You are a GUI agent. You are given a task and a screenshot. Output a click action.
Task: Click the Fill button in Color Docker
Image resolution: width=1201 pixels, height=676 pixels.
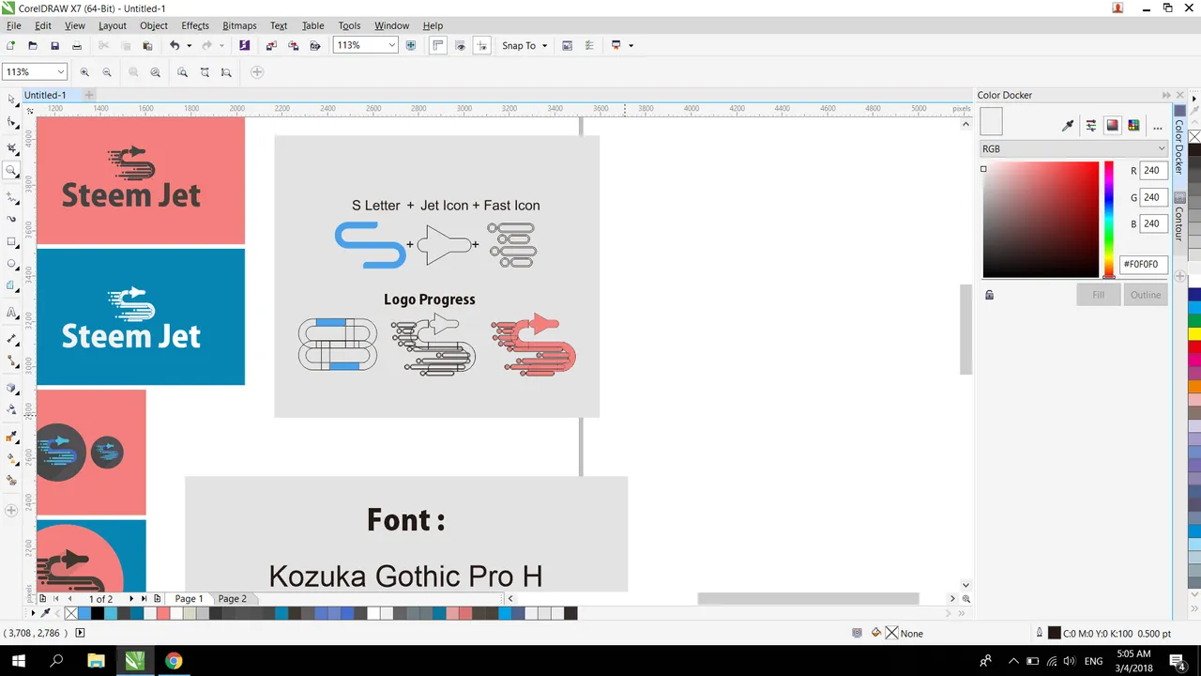point(1098,295)
